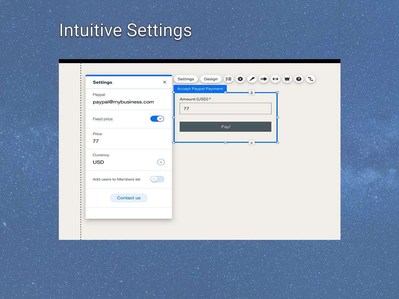
Task: Click the crown upgrade icon
Action: coord(287,79)
